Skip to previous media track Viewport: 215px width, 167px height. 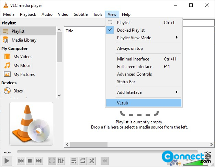point(21,161)
